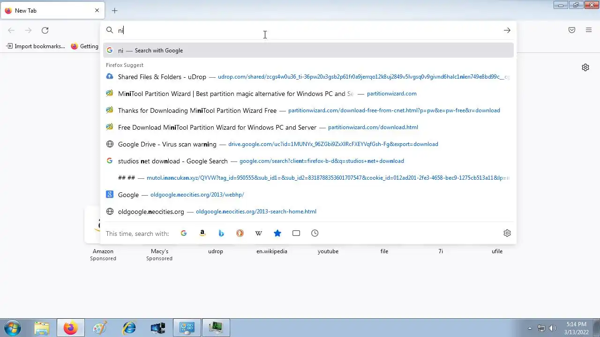
Task: Click the back navigation arrow
Action: click(x=11, y=30)
